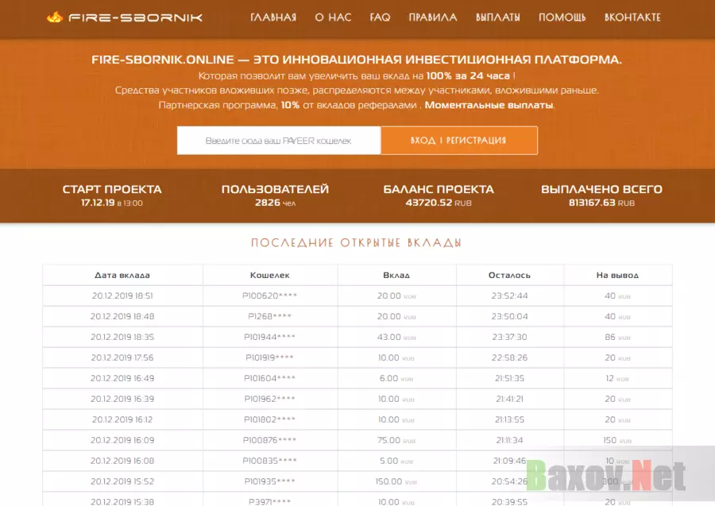This screenshot has height=506, width=715.
Task: Go to the О НАС page
Action: [x=333, y=17]
